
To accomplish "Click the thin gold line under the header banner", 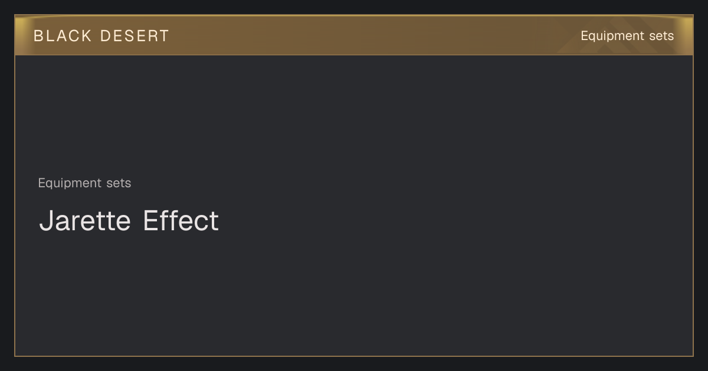I will pos(354,55).
